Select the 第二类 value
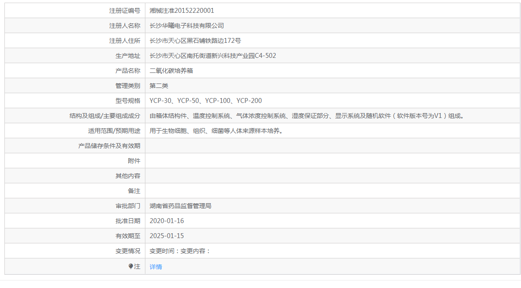 [159, 86]
